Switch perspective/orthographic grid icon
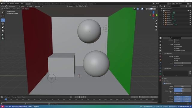This screenshot has height=108, width=192. coord(156,30)
